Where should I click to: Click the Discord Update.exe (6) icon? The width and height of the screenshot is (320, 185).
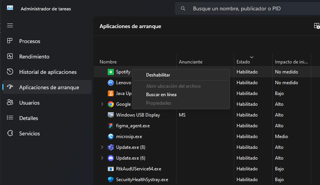pyautogui.click(x=111, y=158)
